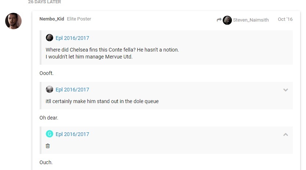
Task: Click the '26 DAYS LATER' gap label
Action: click(x=44, y=2)
